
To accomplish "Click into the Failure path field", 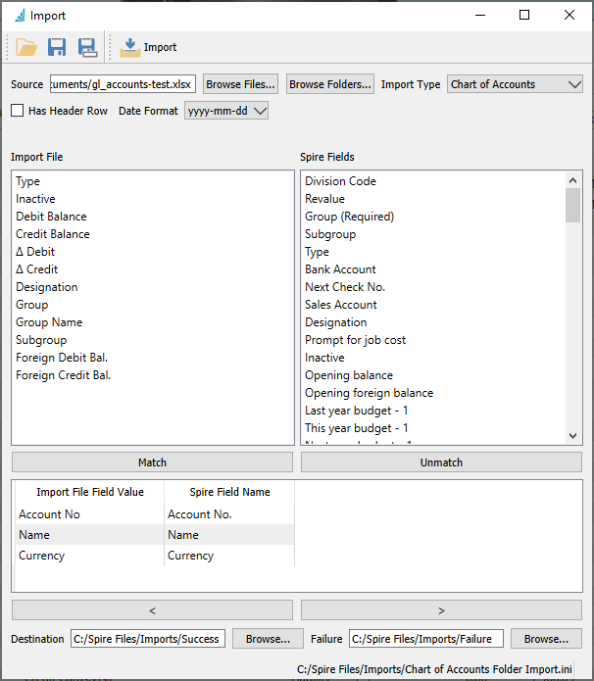I will pos(425,639).
